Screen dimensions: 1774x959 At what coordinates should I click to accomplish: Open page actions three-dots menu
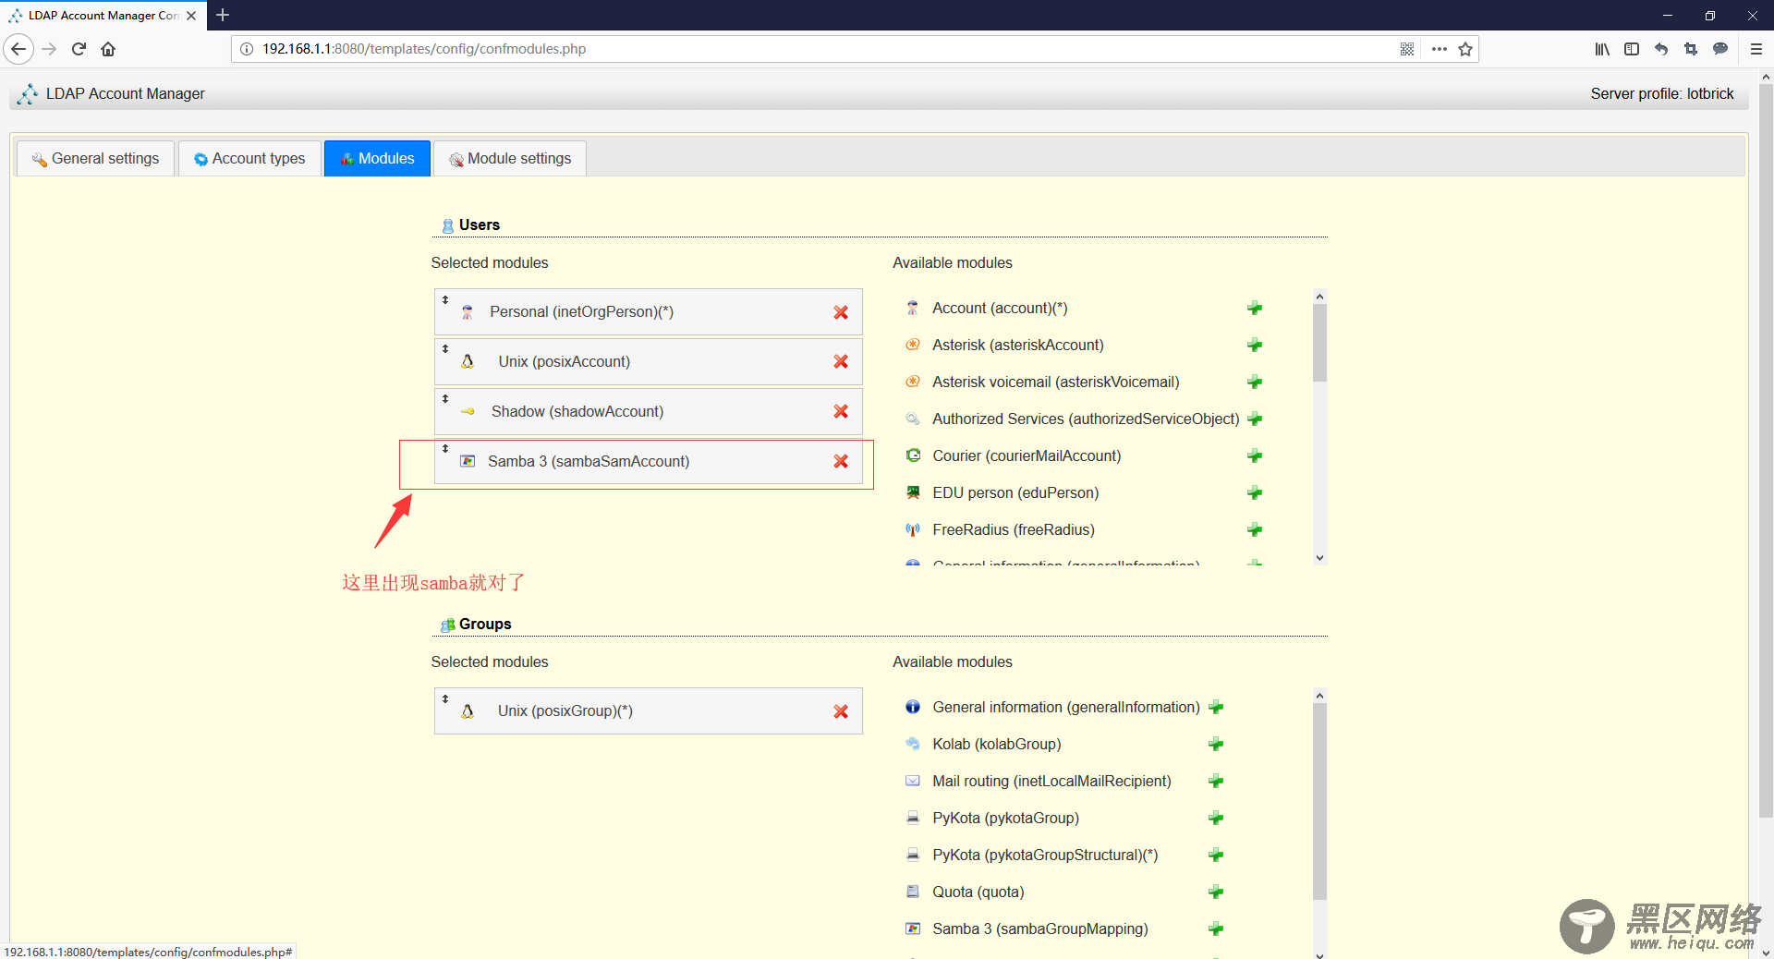pos(1439,49)
